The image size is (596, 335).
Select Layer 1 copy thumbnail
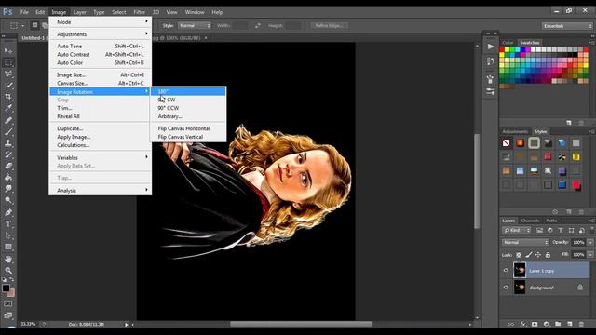520,271
